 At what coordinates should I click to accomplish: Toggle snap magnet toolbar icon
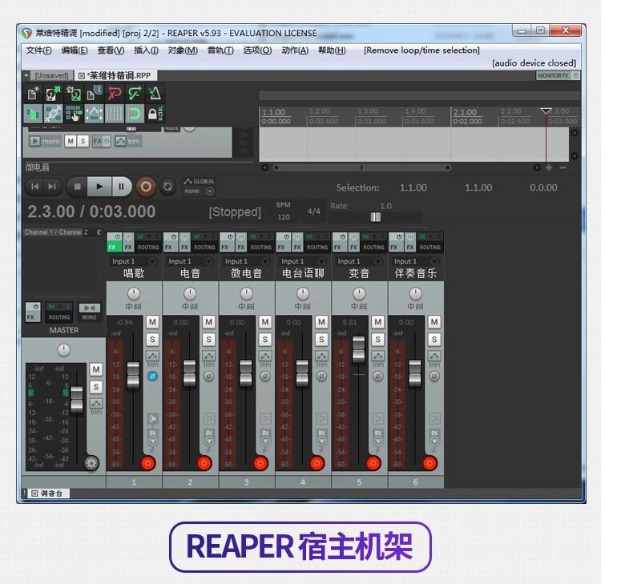point(135,114)
